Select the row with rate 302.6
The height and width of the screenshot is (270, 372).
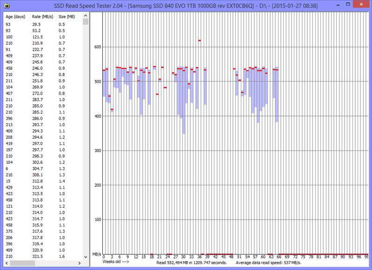point(43,162)
